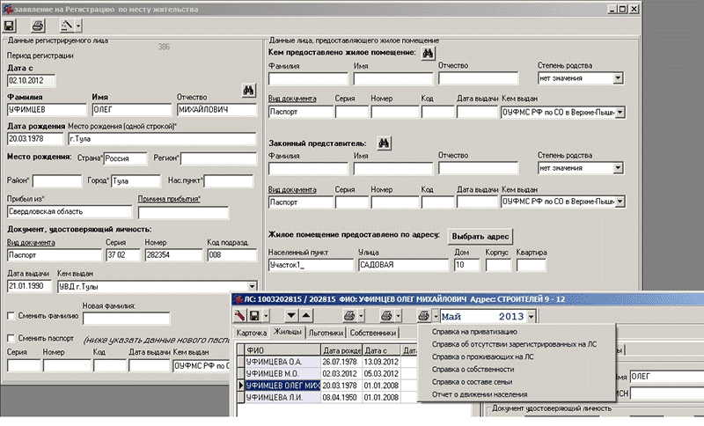Click the printer icon left of Май 2013
The width and height of the screenshot is (704, 426).
[423, 316]
